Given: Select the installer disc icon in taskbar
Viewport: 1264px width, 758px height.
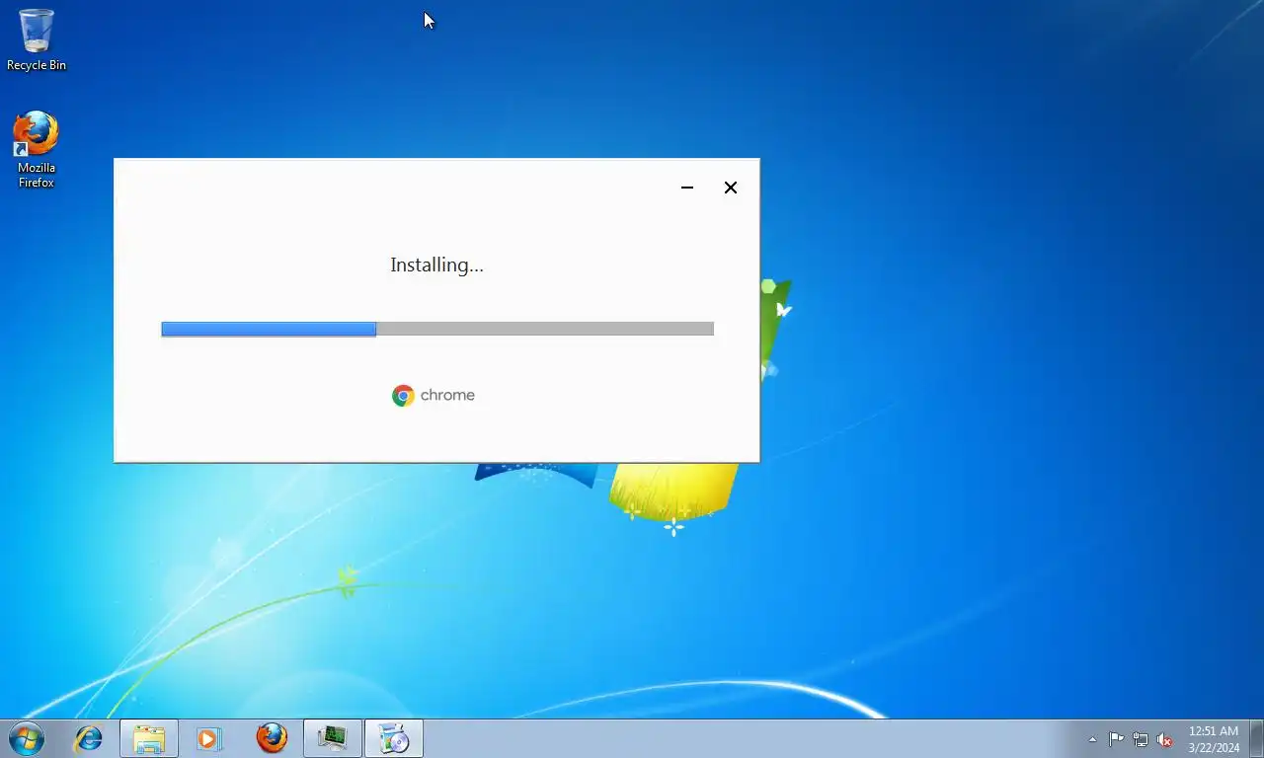Looking at the screenshot, I should pyautogui.click(x=394, y=738).
